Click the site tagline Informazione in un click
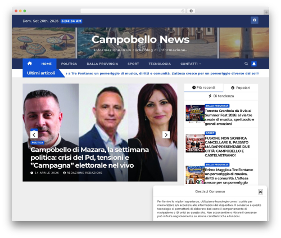Viewport: 281px width, 238px height. point(140,50)
